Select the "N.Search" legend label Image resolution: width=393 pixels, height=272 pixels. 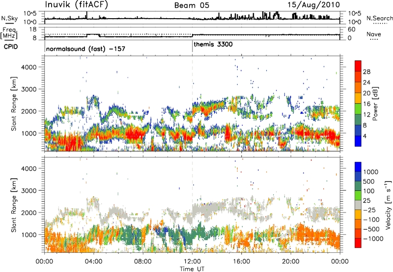click(x=380, y=18)
